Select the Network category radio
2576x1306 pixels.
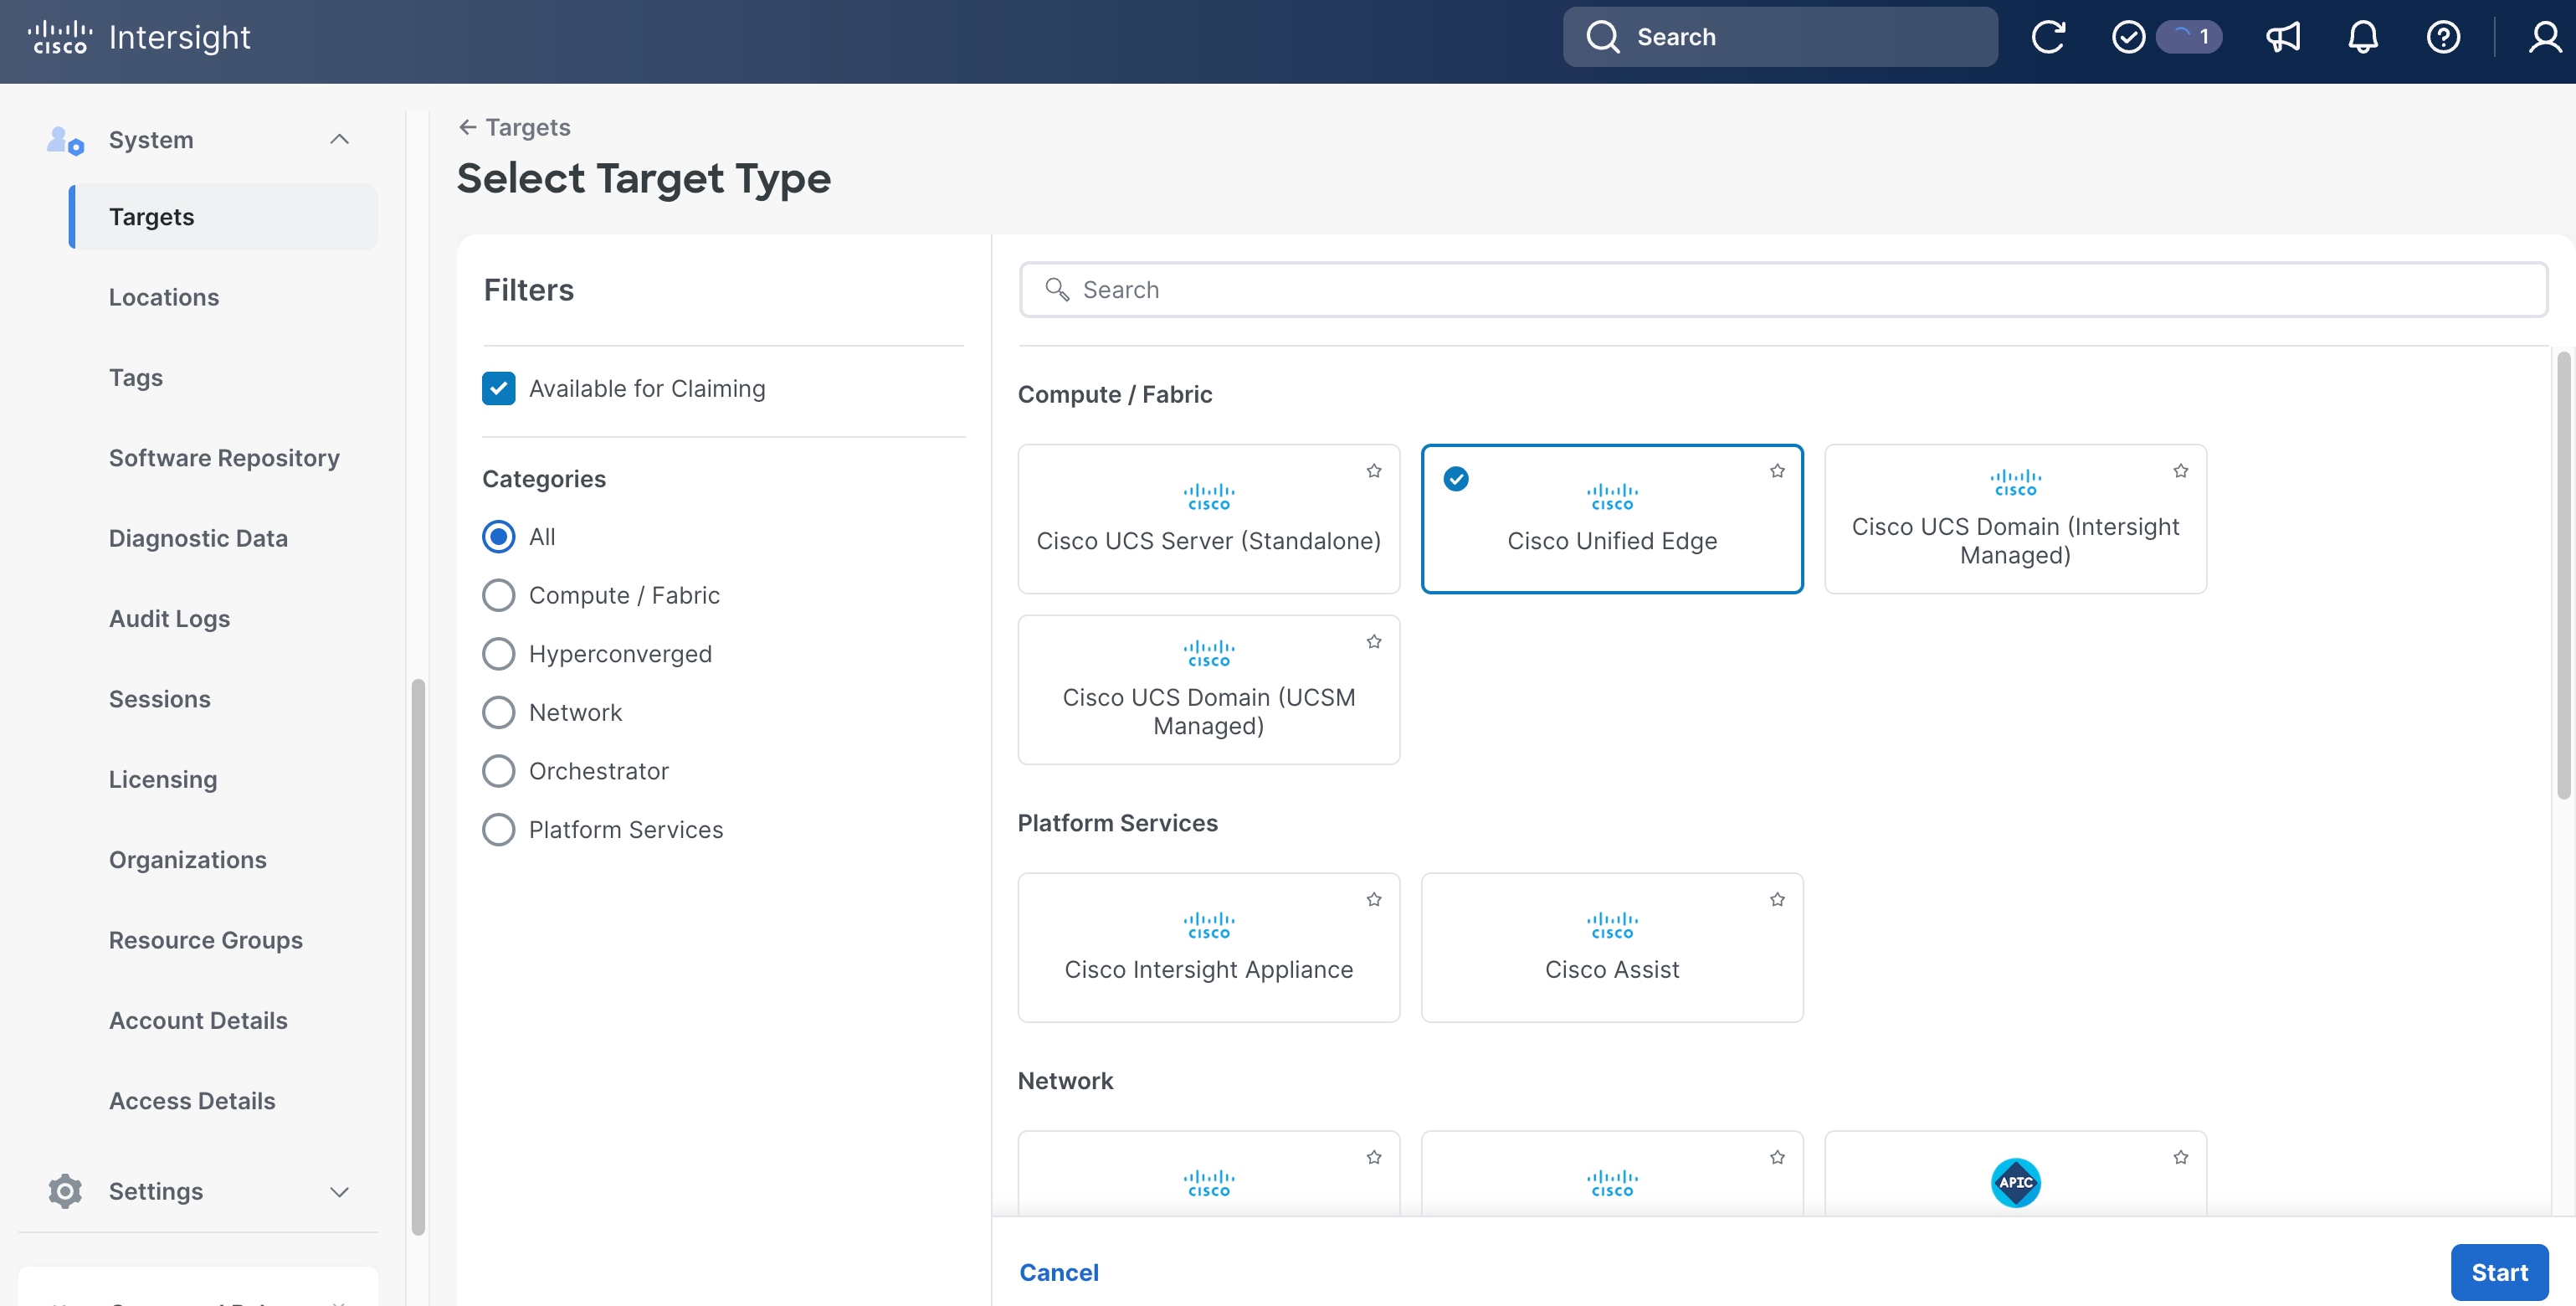click(x=498, y=713)
